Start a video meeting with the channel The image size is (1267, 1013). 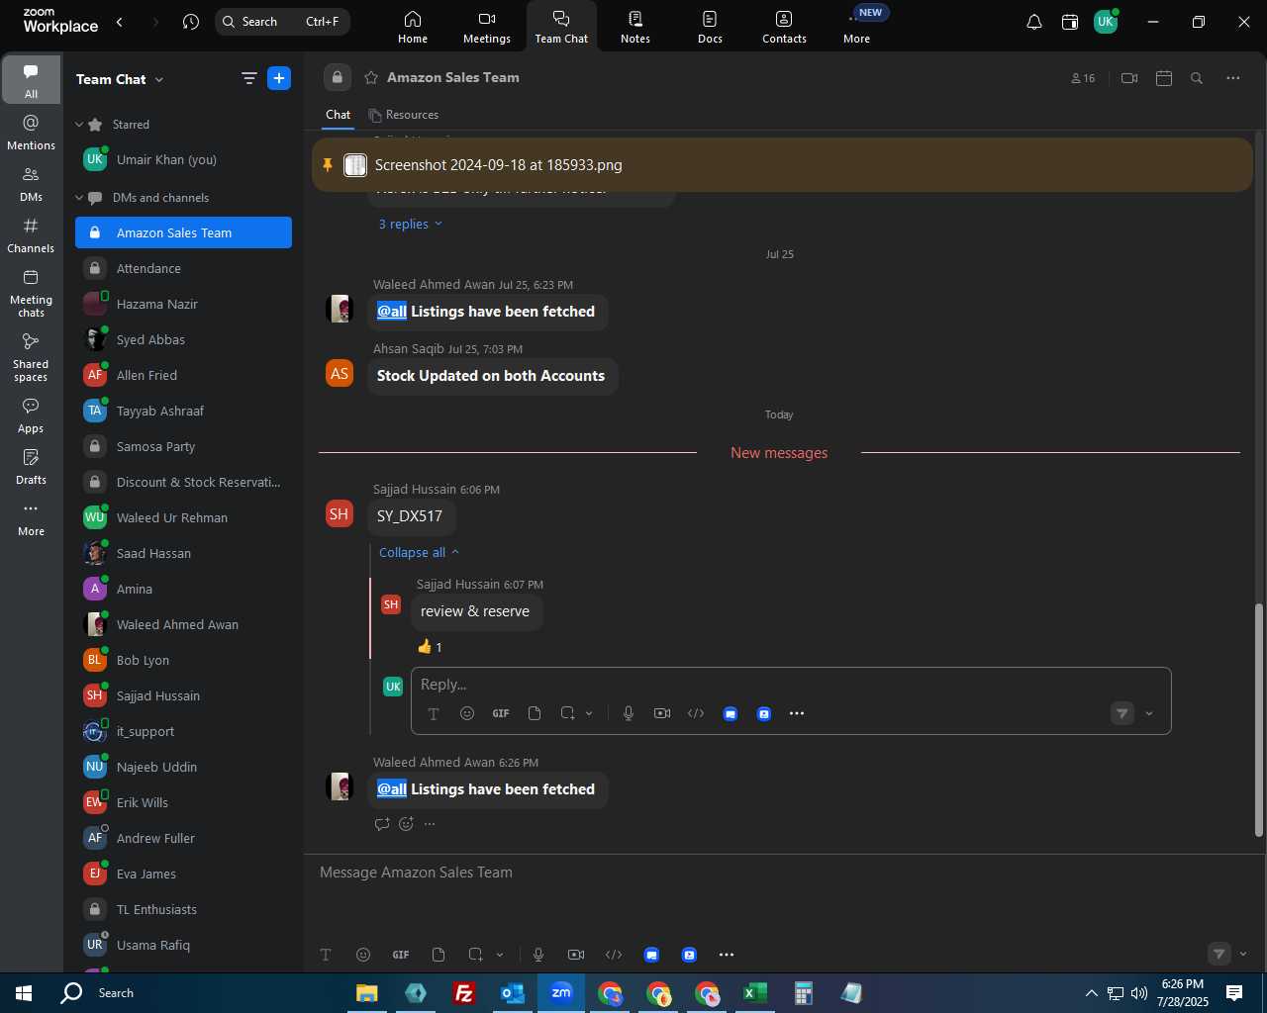[x=1129, y=78]
